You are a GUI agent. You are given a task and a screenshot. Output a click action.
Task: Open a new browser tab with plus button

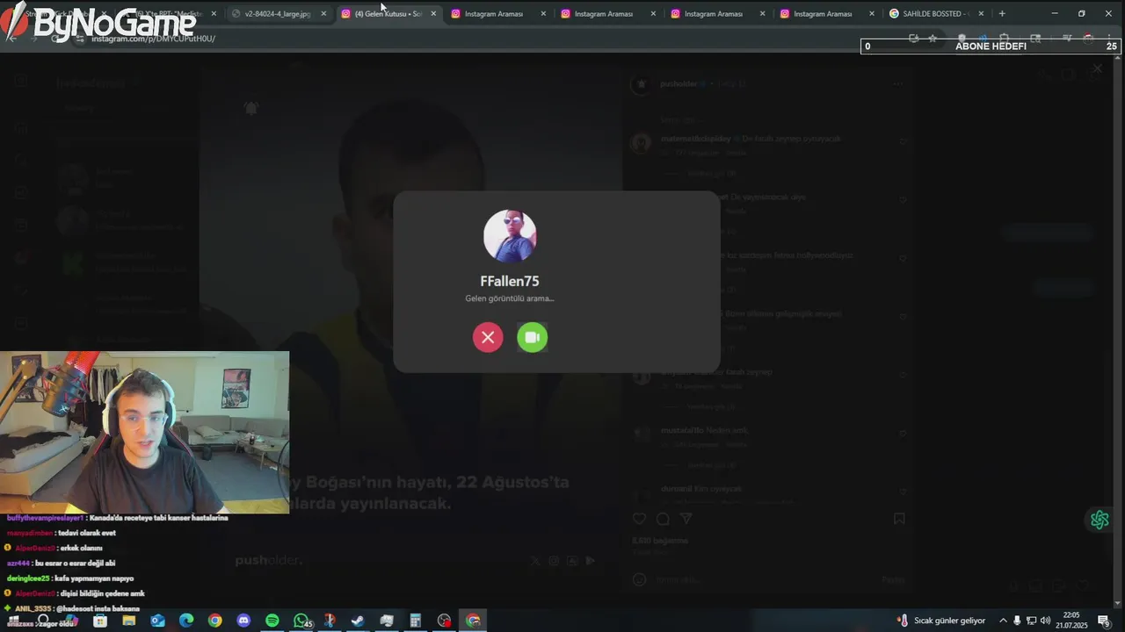(x=1002, y=14)
